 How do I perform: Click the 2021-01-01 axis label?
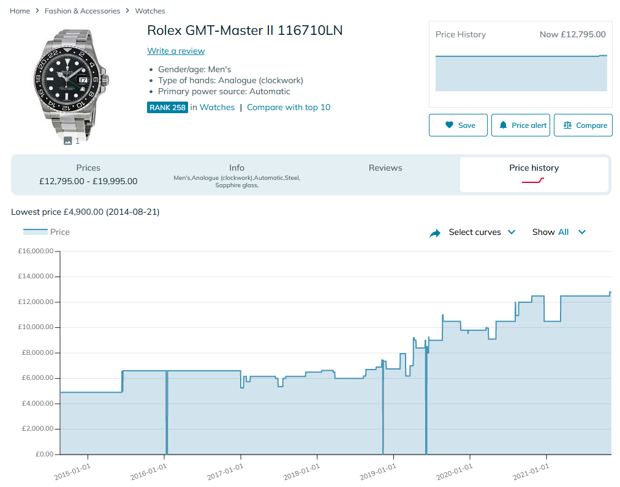531,472
